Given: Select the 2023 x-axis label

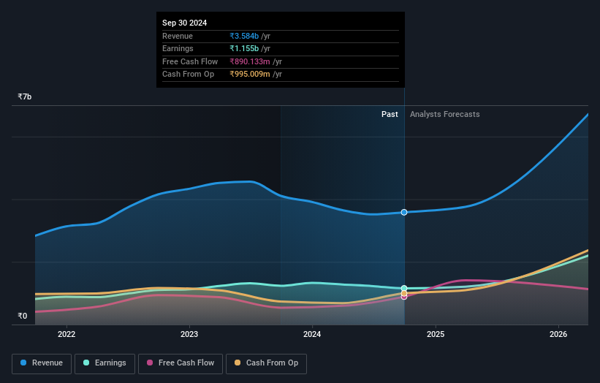Looking at the screenshot, I should click(x=189, y=334).
